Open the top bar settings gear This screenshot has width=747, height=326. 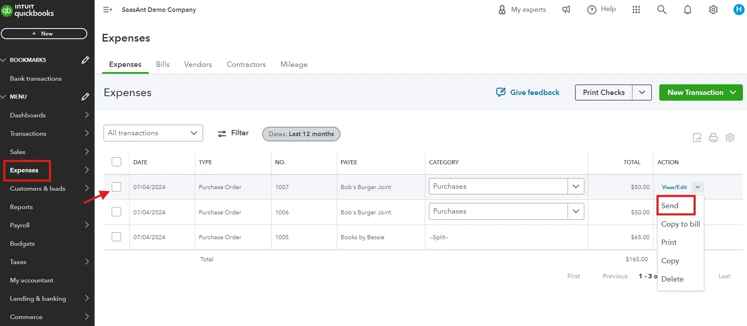point(713,9)
